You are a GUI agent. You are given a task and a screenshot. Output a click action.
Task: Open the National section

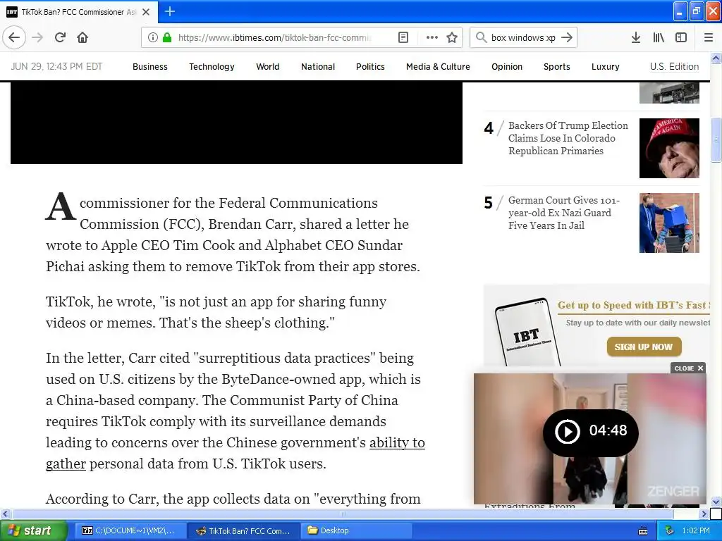click(318, 67)
